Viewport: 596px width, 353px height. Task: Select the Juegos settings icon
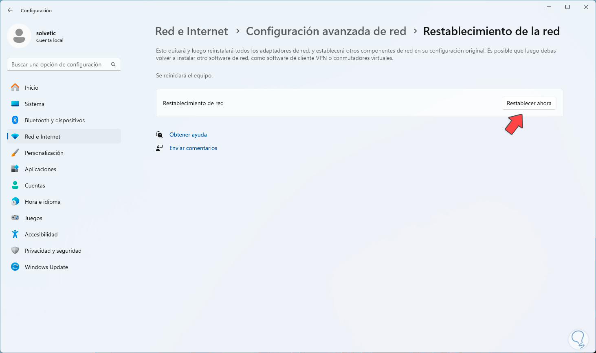(x=16, y=218)
